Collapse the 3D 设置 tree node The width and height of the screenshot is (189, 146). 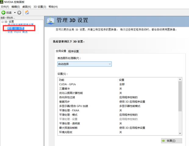coord(2,22)
